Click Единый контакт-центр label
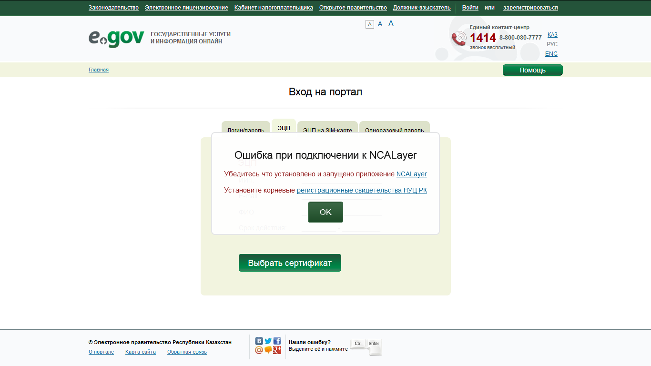The width and height of the screenshot is (651, 366). [499, 27]
